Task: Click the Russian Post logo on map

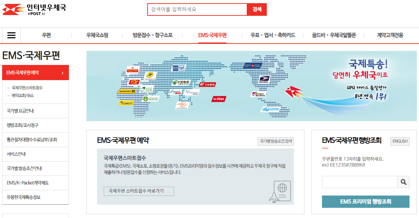Action: coord(179,68)
